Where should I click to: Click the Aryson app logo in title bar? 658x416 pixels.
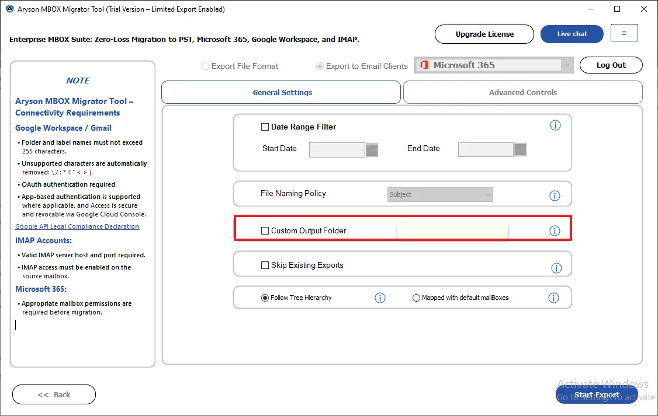pyautogui.click(x=9, y=9)
